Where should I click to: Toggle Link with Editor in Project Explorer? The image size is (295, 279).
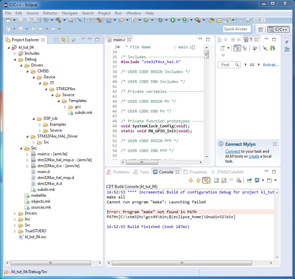(x=63, y=39)
